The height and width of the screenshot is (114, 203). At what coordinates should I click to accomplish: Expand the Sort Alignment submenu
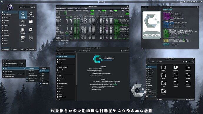[x=32, y=76]
